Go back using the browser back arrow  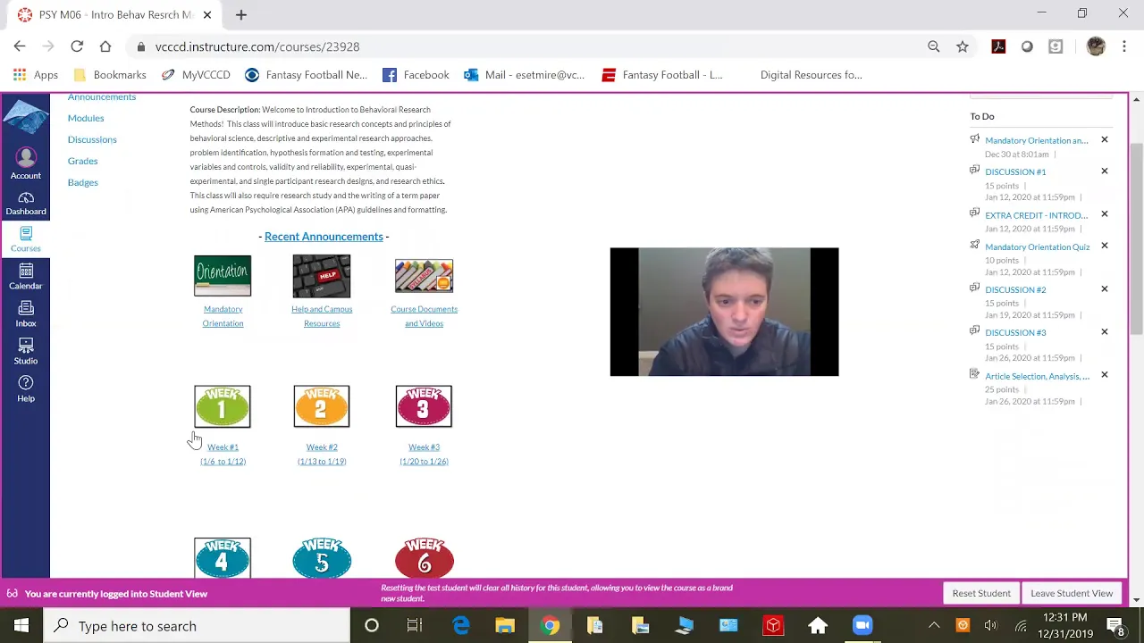pyautogui.click(x=20, y=46)
